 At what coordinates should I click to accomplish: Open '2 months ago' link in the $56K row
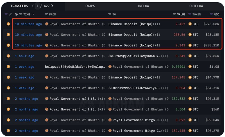click(x=26, y=109)
